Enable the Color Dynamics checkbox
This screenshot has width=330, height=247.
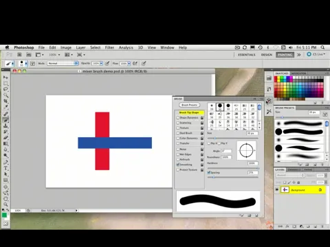click(x=178, y=138)
